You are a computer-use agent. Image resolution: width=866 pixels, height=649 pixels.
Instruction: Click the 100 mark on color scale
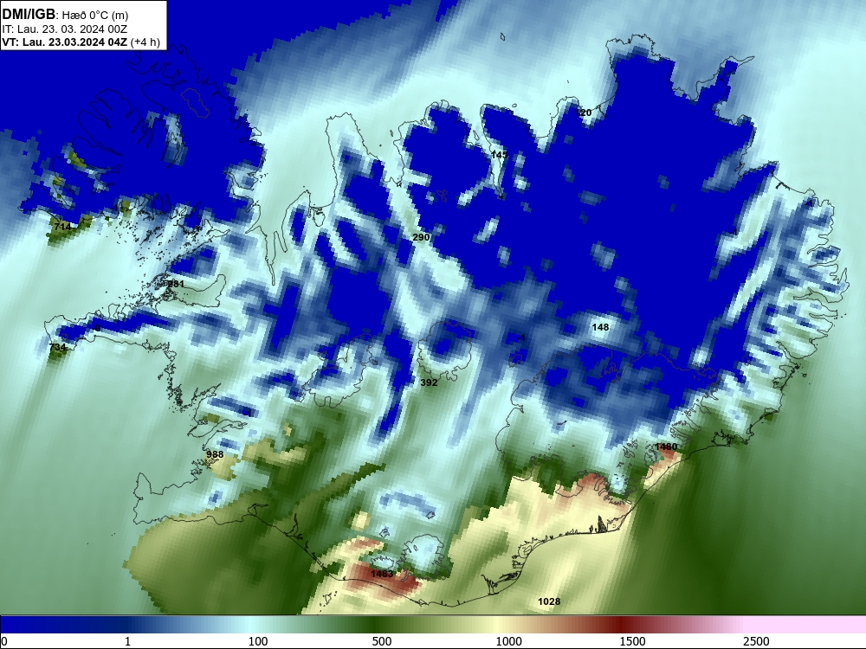258,641
